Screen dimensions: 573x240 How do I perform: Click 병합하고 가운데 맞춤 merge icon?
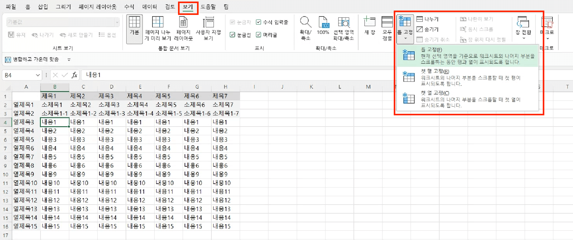pos(8,59)
